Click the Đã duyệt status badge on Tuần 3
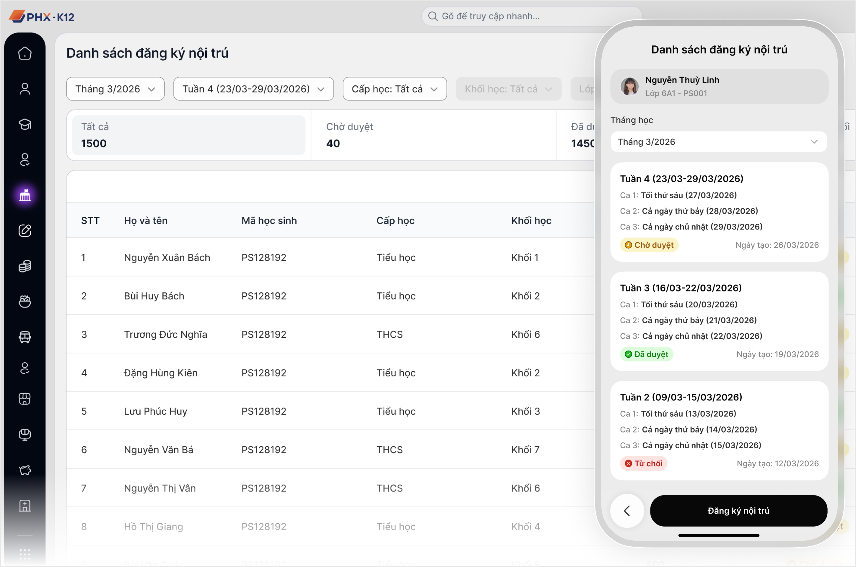Viewport: 856px width, 567px height. (x=647, y=354)
